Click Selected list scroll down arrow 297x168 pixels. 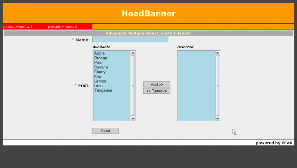point(218,118)
